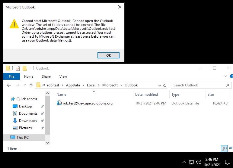This screenshot has width=233, height=168.
Task: Minimize the Outlook Explorer window
Action: (x=201, y=68)
